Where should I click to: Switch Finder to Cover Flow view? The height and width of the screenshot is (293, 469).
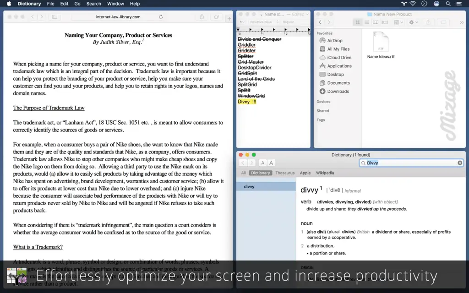tap(385, 22)
